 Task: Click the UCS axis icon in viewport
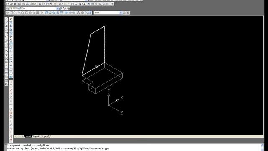coord(115,102)
